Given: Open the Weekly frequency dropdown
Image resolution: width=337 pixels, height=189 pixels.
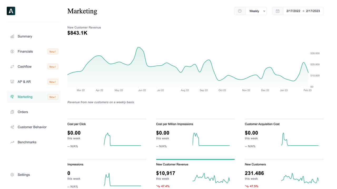Looking at the screenshot, I should pos(256,11).
